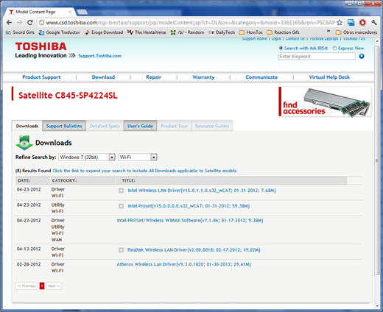The image size is (383, 312).
Task: Open the DailyTech bookmark
Action: [222, 32]
